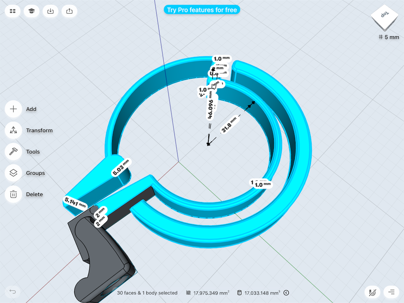Open the Add menu label
Image resolution: width=404 pixels, height=303 pixels.
[31, 109]
